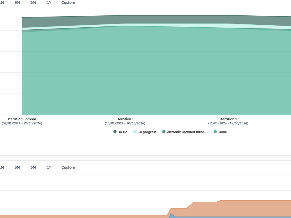Select 6M range on the top chart
Screen dimensions: 291x218
pos(33,3)
